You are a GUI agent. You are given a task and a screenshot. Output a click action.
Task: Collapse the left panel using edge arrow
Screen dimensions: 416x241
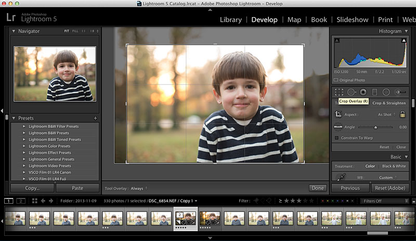click(2, 110)
